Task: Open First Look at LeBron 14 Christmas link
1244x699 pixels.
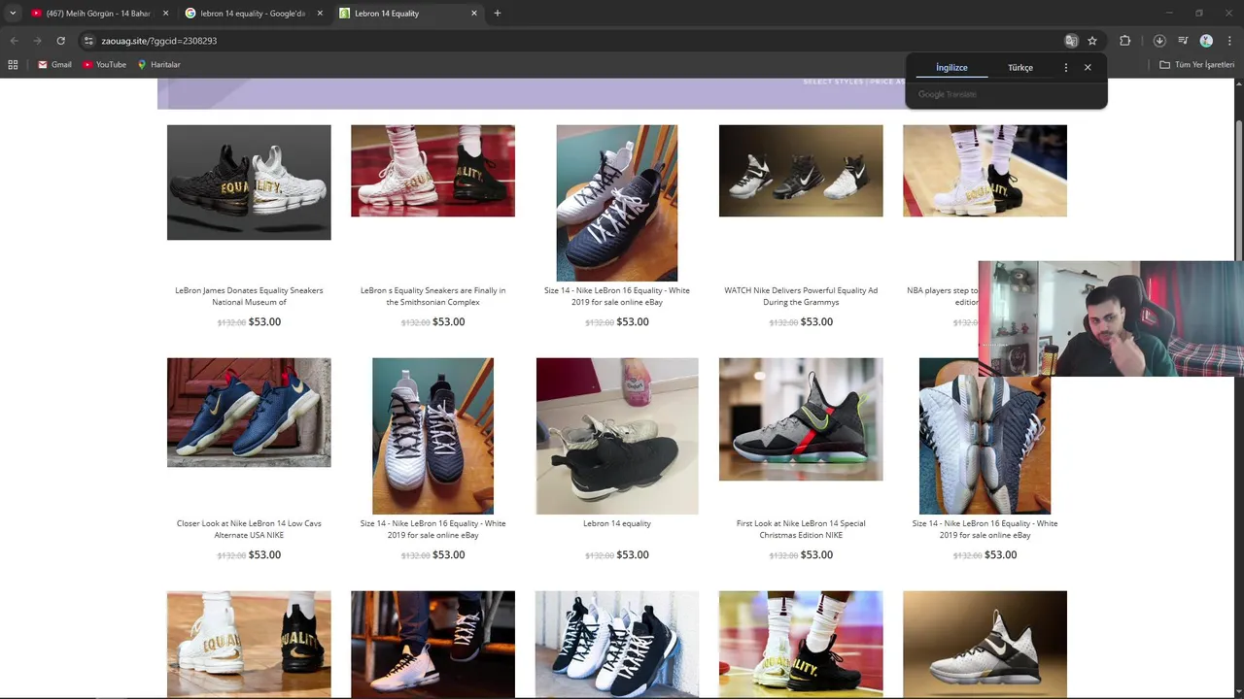Action: click(801, 529)
